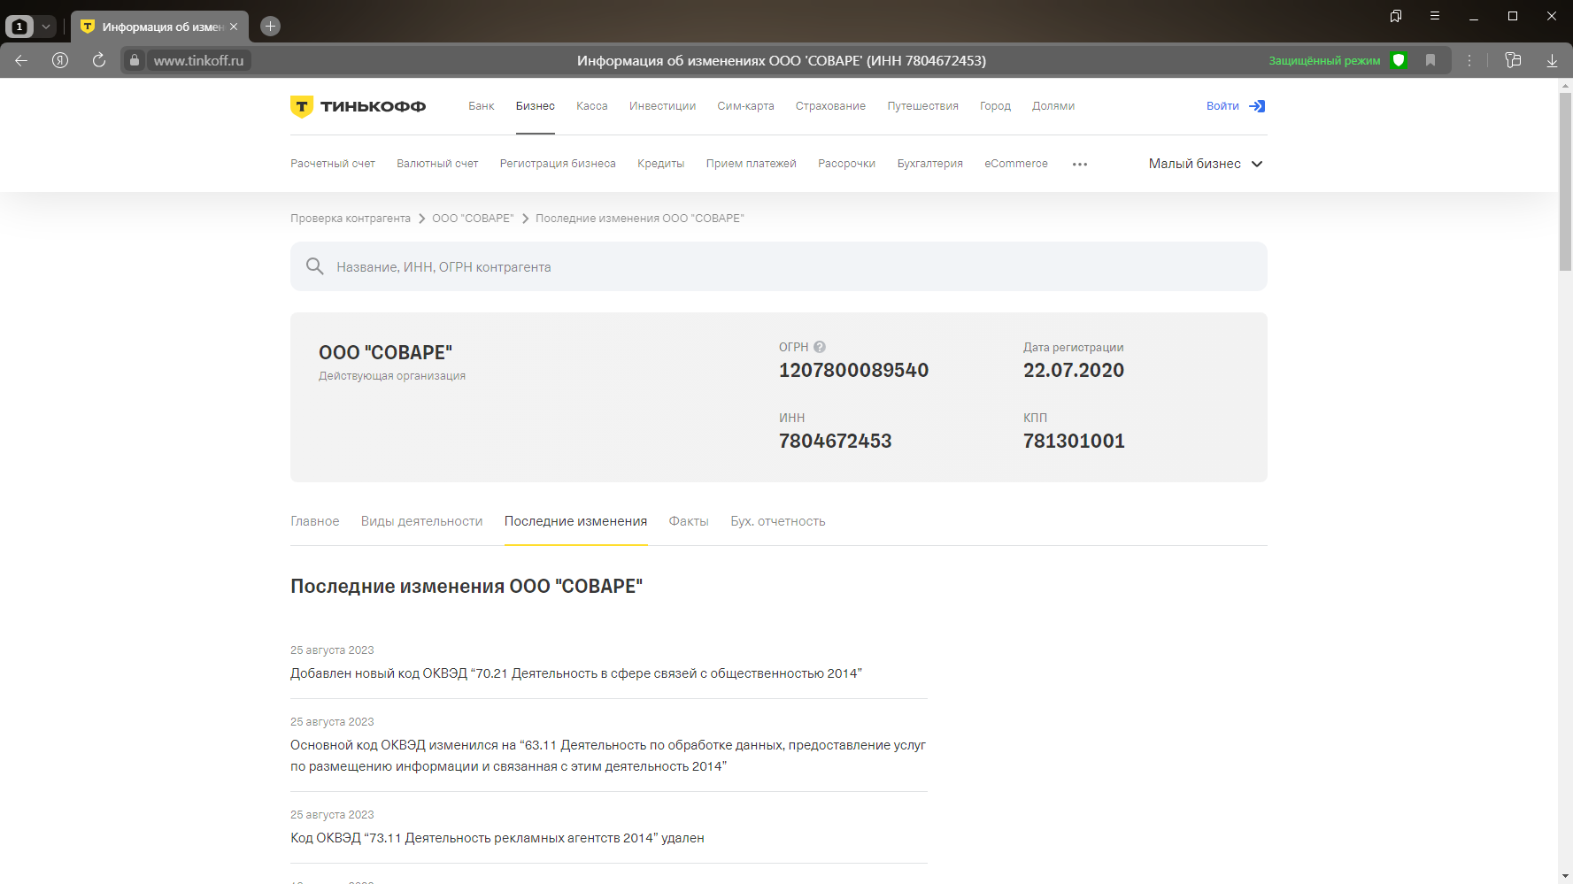Screen dimensions: 1573x884
Task: Switch to Бух. отчетность tab
Action: point(778,521)
